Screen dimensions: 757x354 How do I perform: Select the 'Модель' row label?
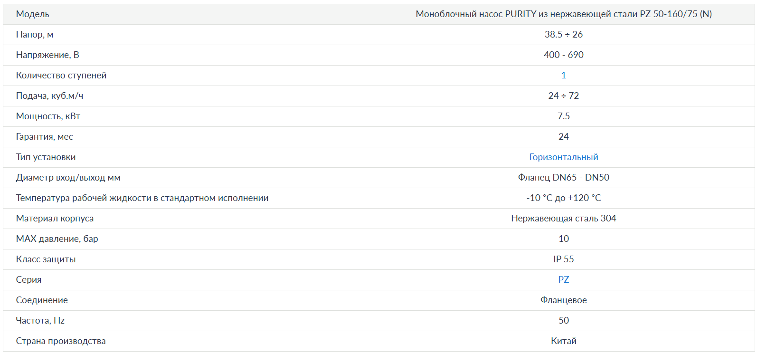pyautogui.click(x=33, y=14)
